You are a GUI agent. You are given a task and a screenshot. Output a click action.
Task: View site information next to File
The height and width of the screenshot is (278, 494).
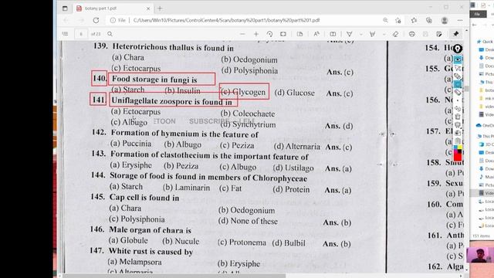point(113,21)
